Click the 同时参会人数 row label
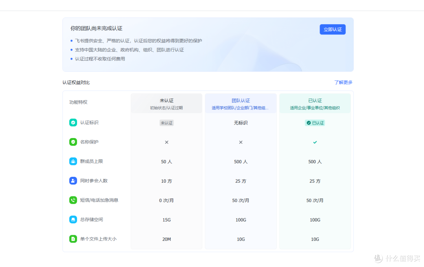The width and height of the screenshot is (424, 267). [x=94, y=181]
